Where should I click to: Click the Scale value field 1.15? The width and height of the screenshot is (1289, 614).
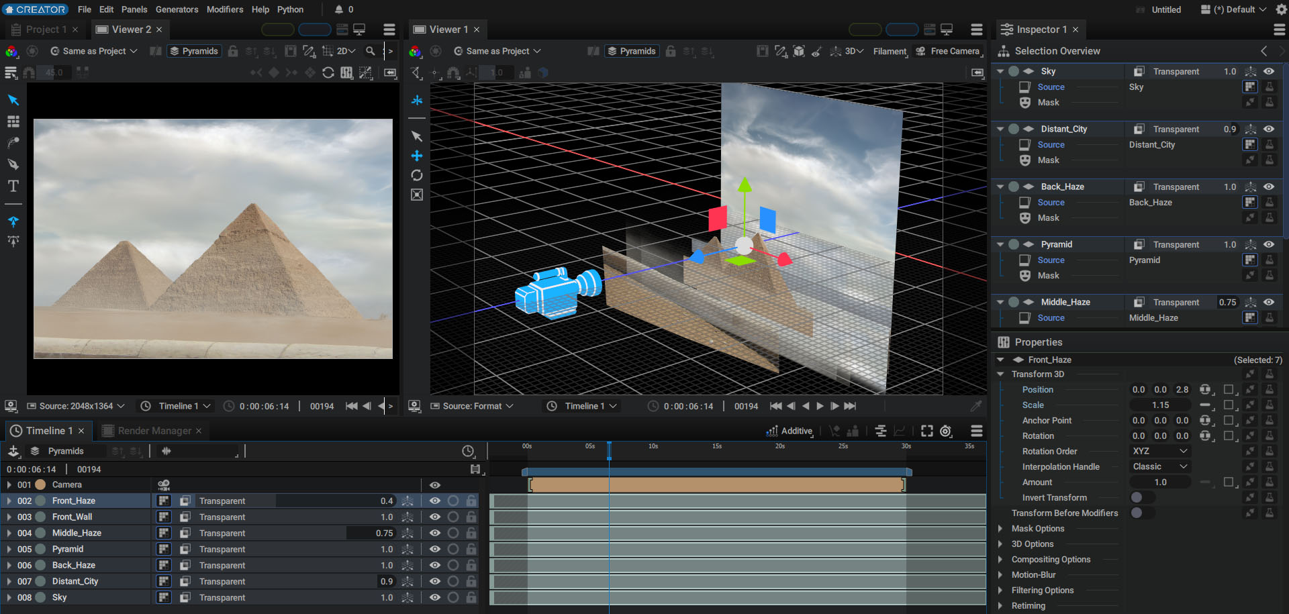1160,405
